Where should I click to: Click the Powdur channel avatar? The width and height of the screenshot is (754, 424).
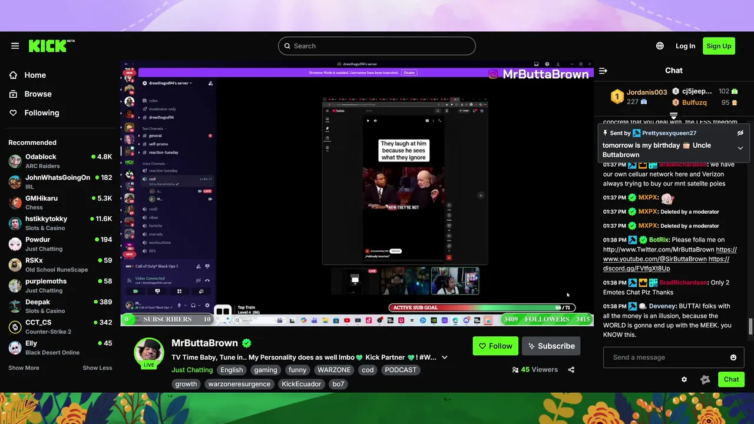point(15,244)
